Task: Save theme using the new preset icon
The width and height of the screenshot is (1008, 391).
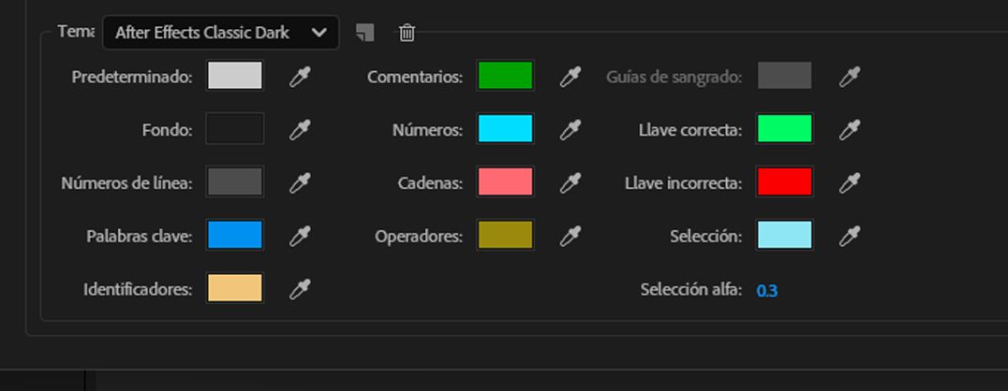Action: pyautogui.click(x=365, y=33)
